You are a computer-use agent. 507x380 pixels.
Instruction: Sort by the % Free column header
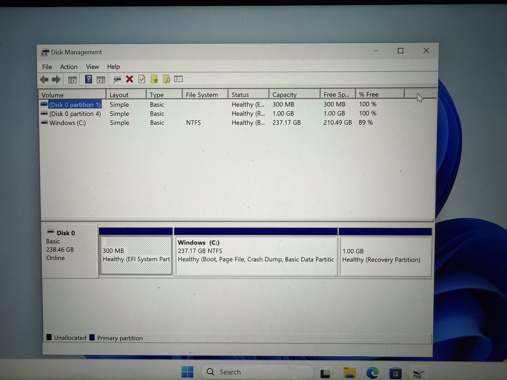[380, 94]
